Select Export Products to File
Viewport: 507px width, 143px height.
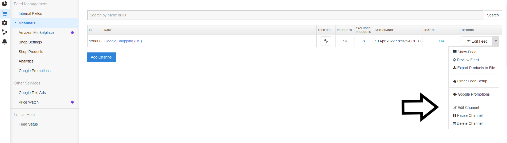(x=476, y=68)
